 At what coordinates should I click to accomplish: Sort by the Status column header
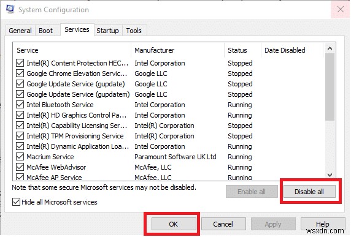pyautogui.click(x=242, y=50)
